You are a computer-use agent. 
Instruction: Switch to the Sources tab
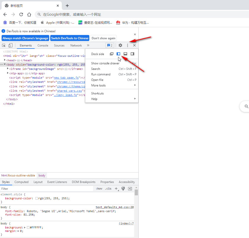pyautogui.click(x=59, y=46)
